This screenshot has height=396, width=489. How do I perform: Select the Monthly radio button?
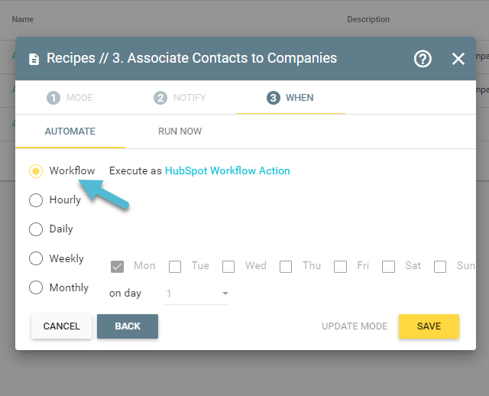click(x=36, y=287)
